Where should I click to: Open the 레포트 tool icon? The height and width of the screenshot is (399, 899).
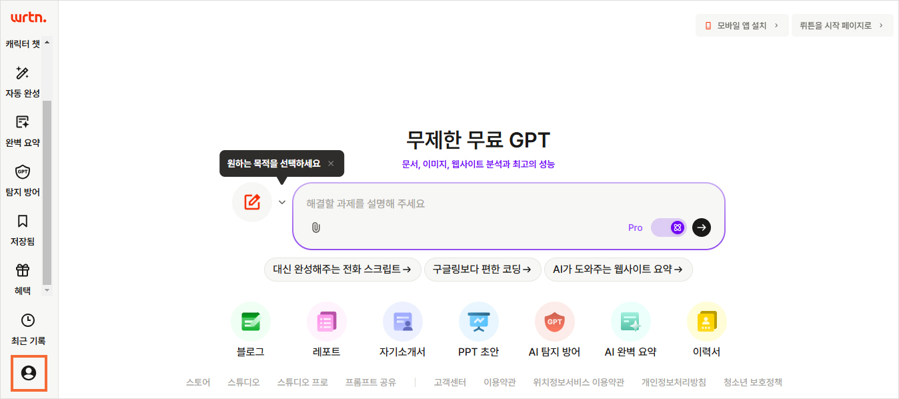(x=327, y=322)
